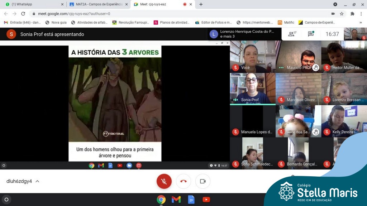The image size is (367, 206).
Task: Expand options for dluh6zdgy4 download
Action: tap(37, 181)
